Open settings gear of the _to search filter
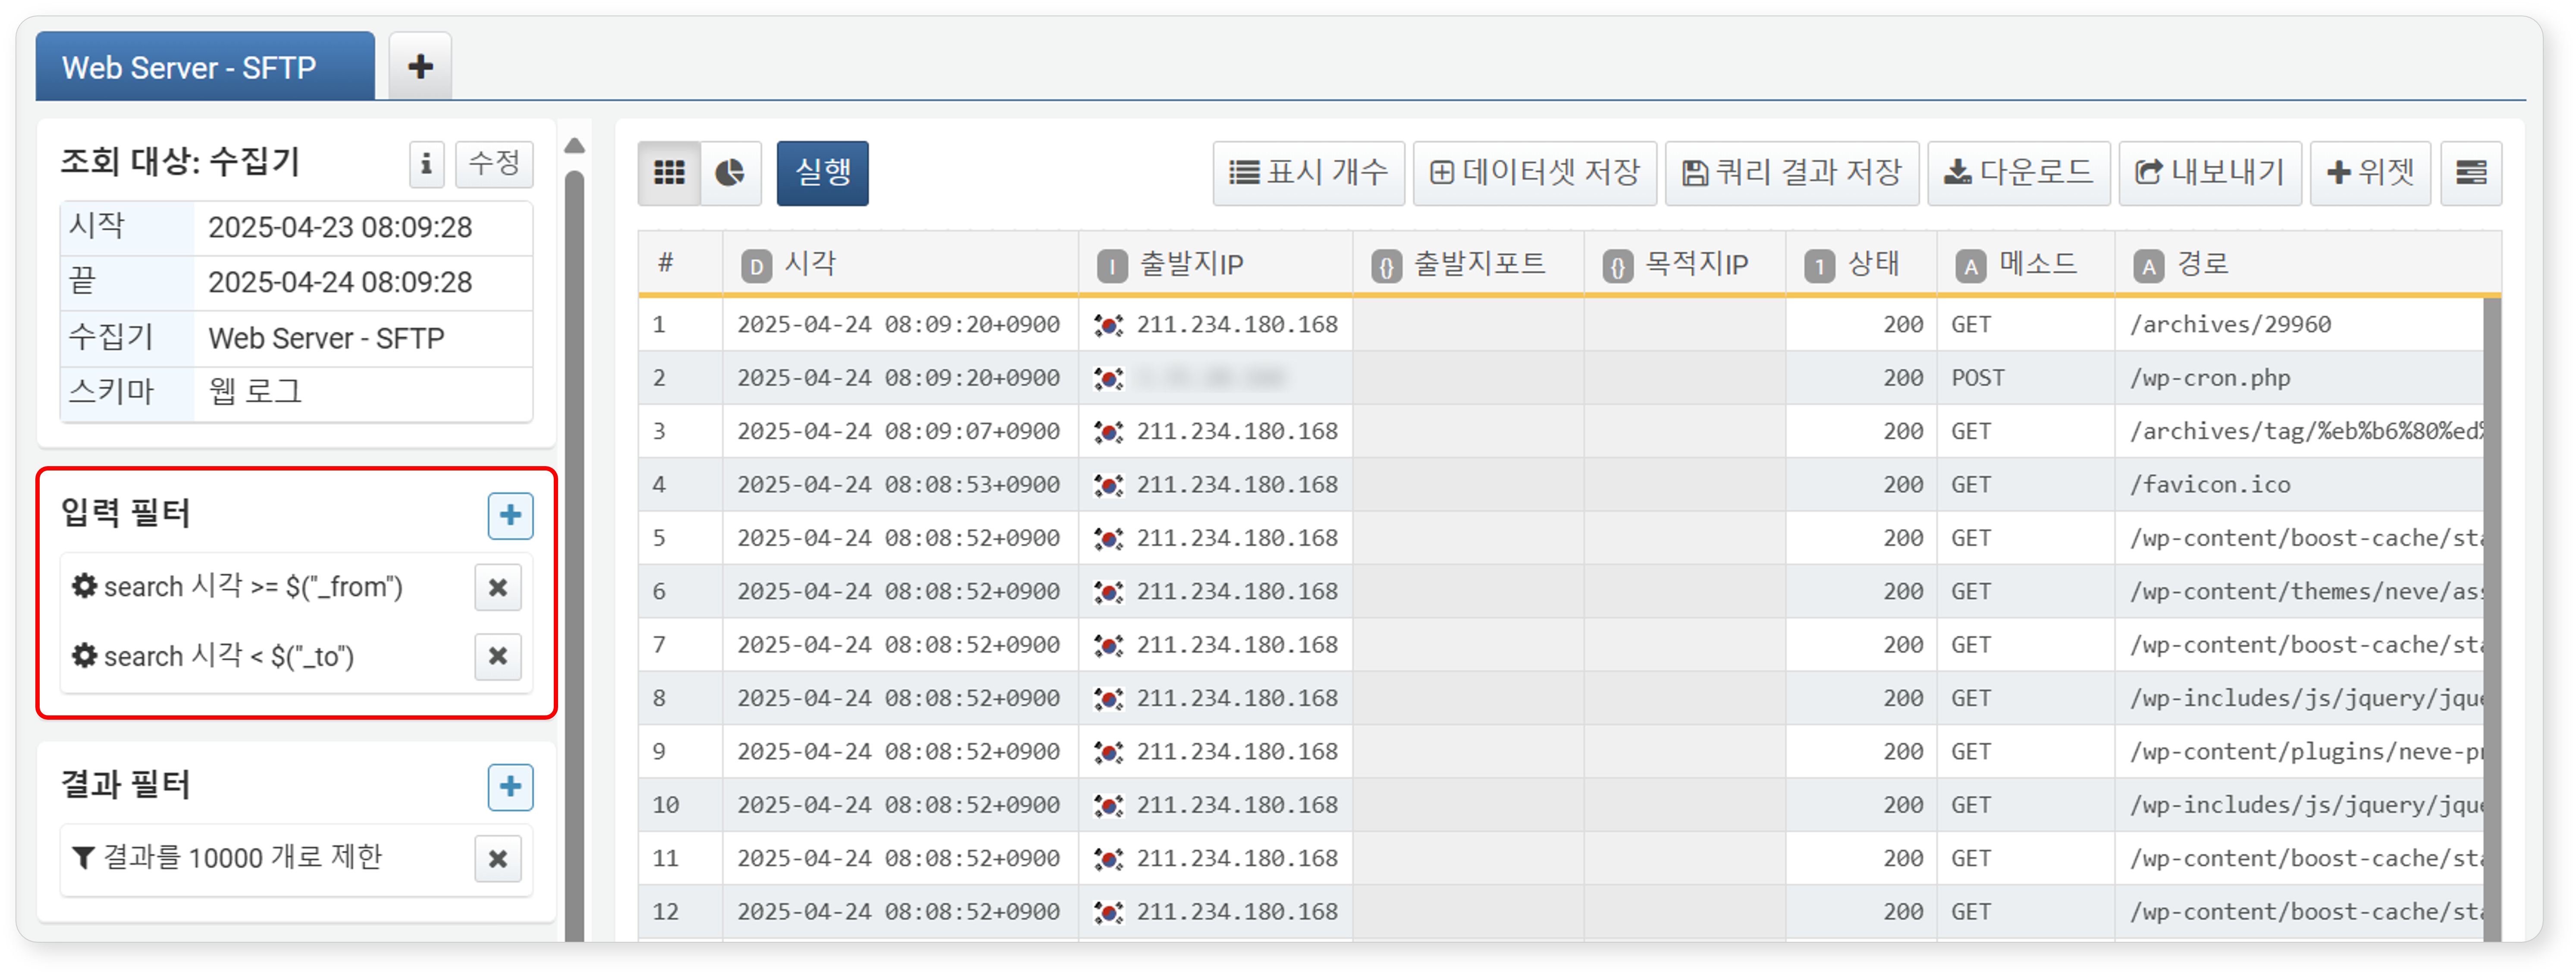Viewport: 2576px width, 975px height. click(x=84, y=655)
